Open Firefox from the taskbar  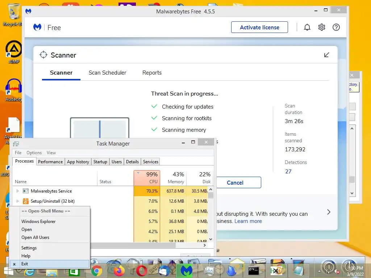point(119,271)
